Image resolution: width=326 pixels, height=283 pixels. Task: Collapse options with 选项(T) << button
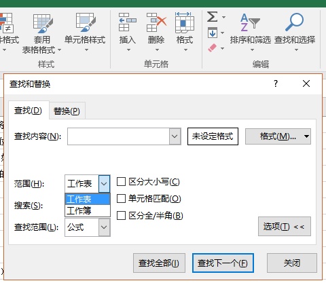coord(285,227)
